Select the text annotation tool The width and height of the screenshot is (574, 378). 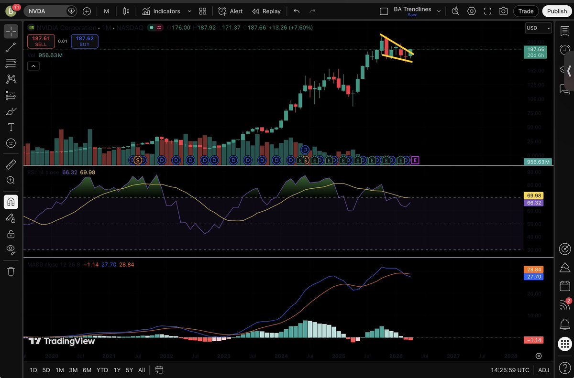click(11, 127)
